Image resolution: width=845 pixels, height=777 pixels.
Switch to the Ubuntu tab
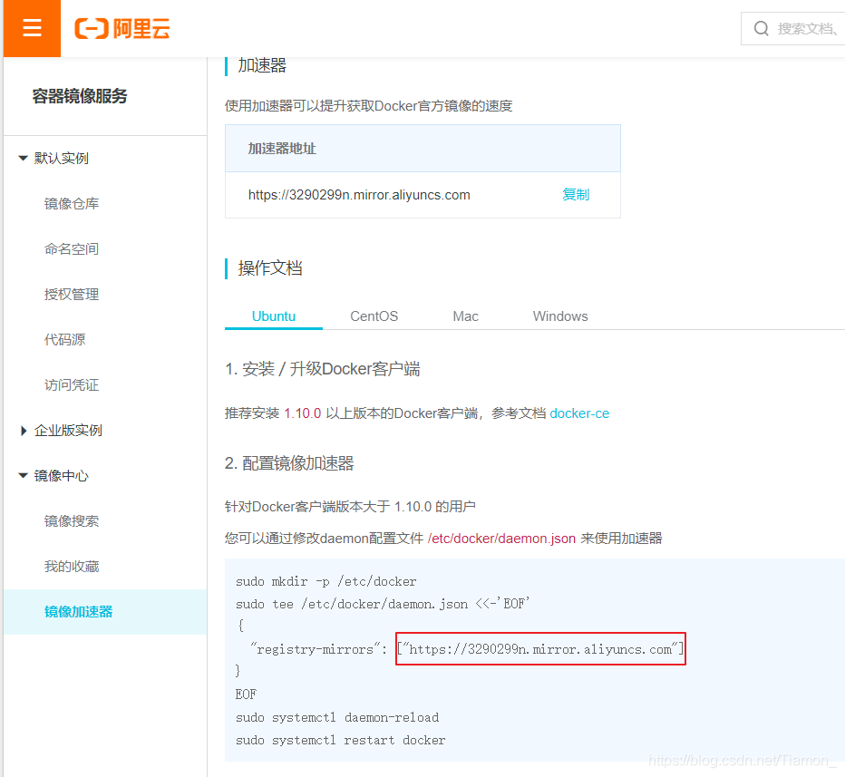tap(274, 316)
